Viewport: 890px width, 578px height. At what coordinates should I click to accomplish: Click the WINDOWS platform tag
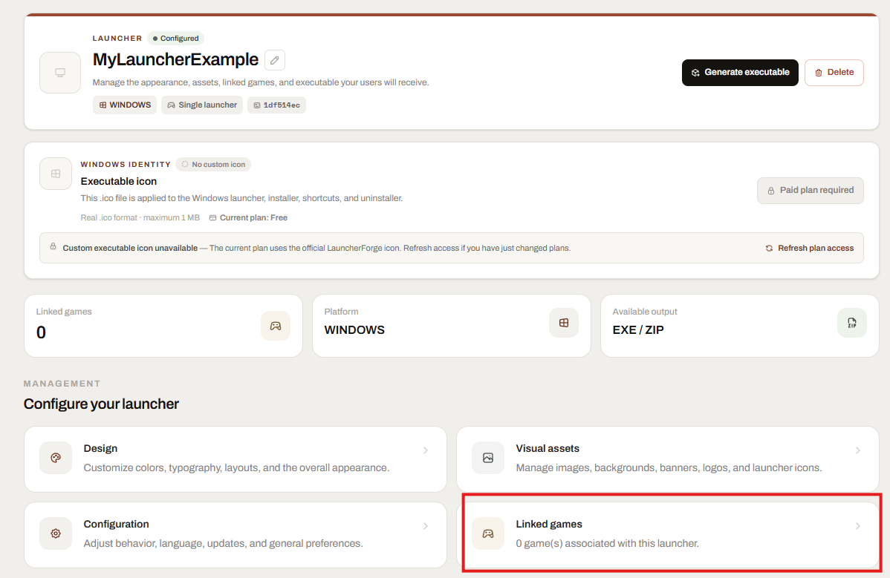coord(125,105)
